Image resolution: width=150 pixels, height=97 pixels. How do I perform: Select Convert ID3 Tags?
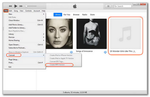(x=63, y=61)
